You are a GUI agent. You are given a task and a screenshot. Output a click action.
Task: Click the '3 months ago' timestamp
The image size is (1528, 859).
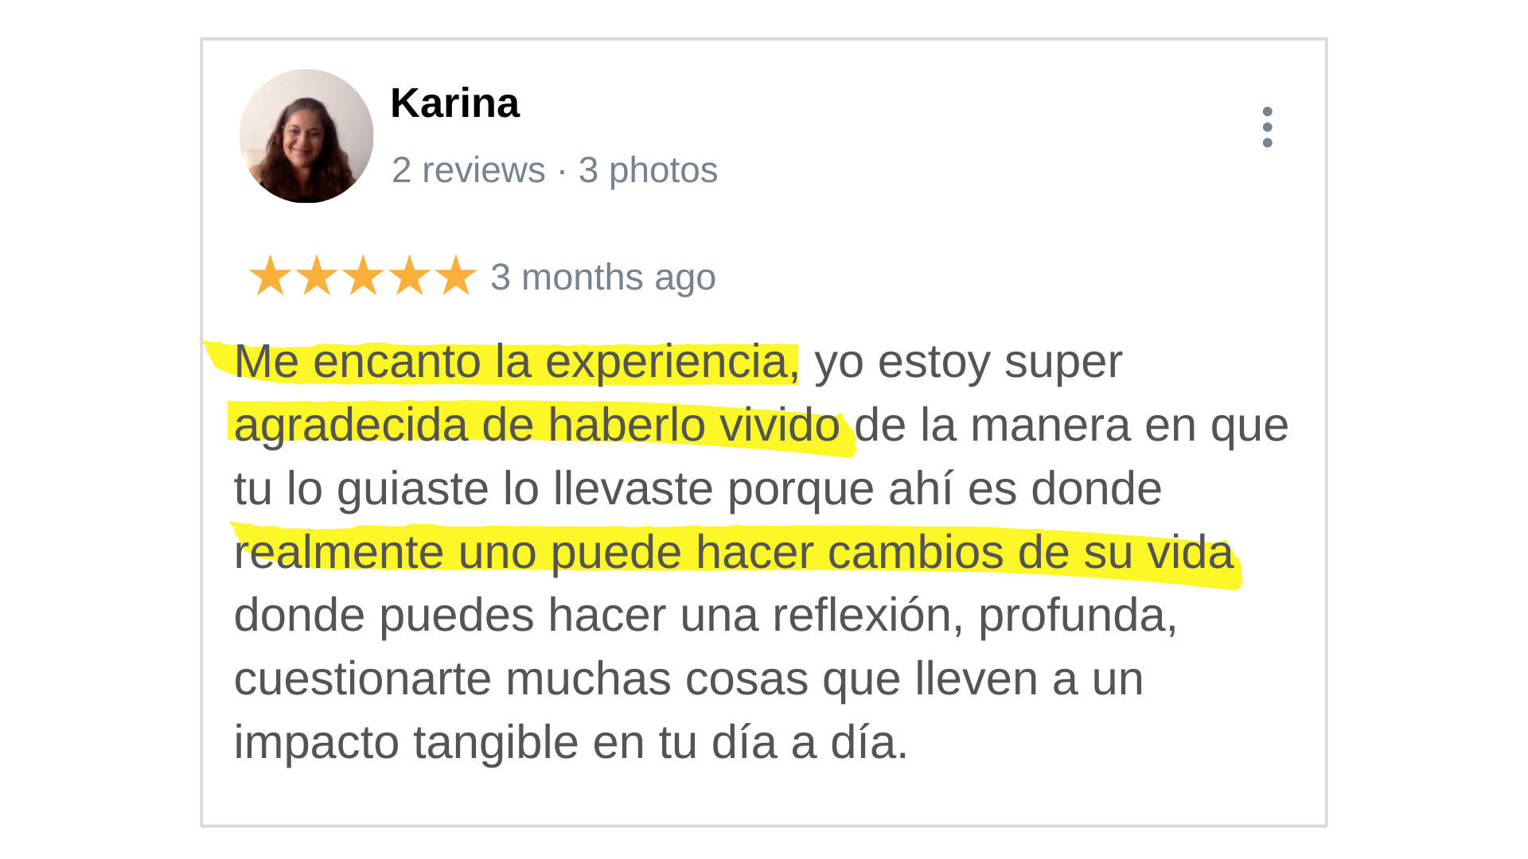click(x=603, y=278)
